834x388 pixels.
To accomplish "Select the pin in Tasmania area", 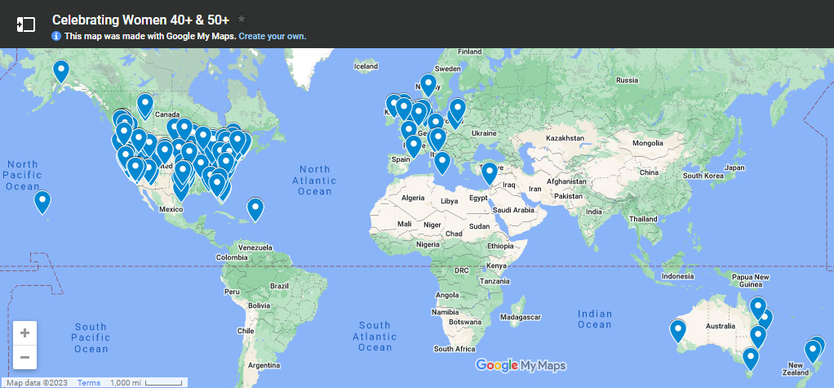I will tap(751, 359).
